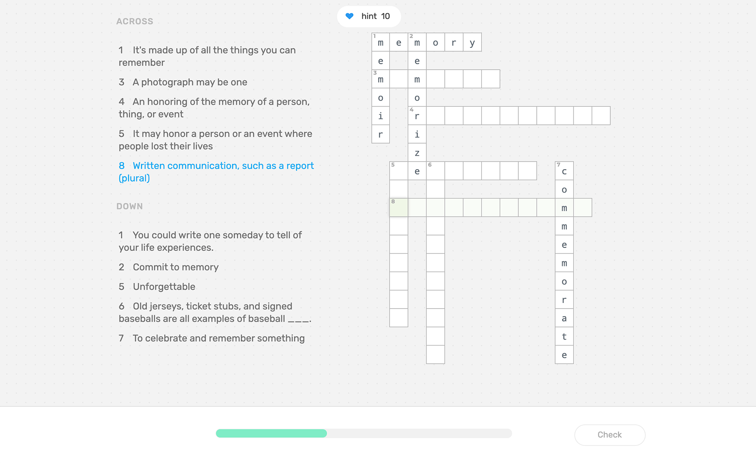Select Down clue 6 about baseball items
This screenshot has width=756, height=463.
coord(215,312)
